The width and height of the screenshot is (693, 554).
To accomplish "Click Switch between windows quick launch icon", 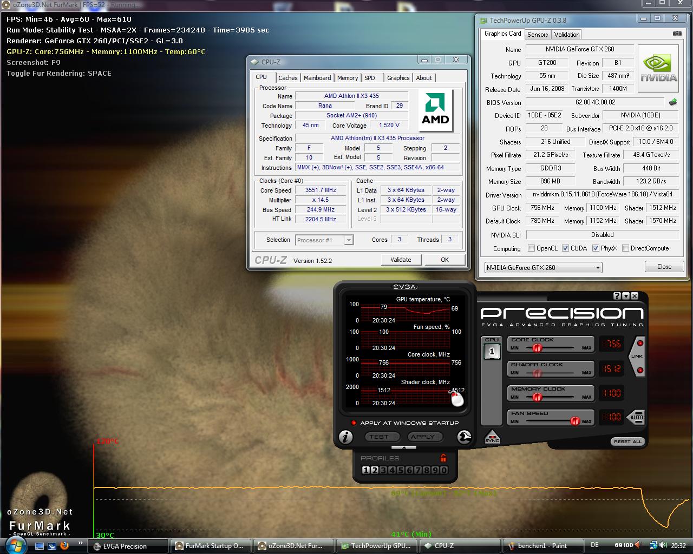I will (51, 545).
